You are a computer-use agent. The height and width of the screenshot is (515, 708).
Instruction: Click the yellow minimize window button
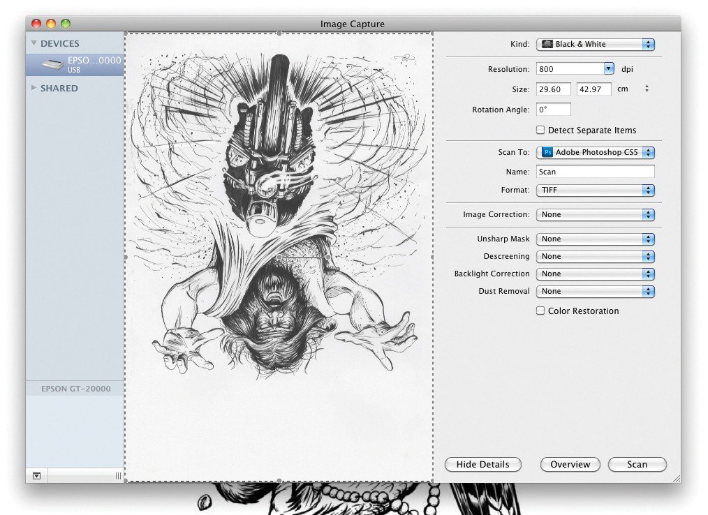pos(51,24)
